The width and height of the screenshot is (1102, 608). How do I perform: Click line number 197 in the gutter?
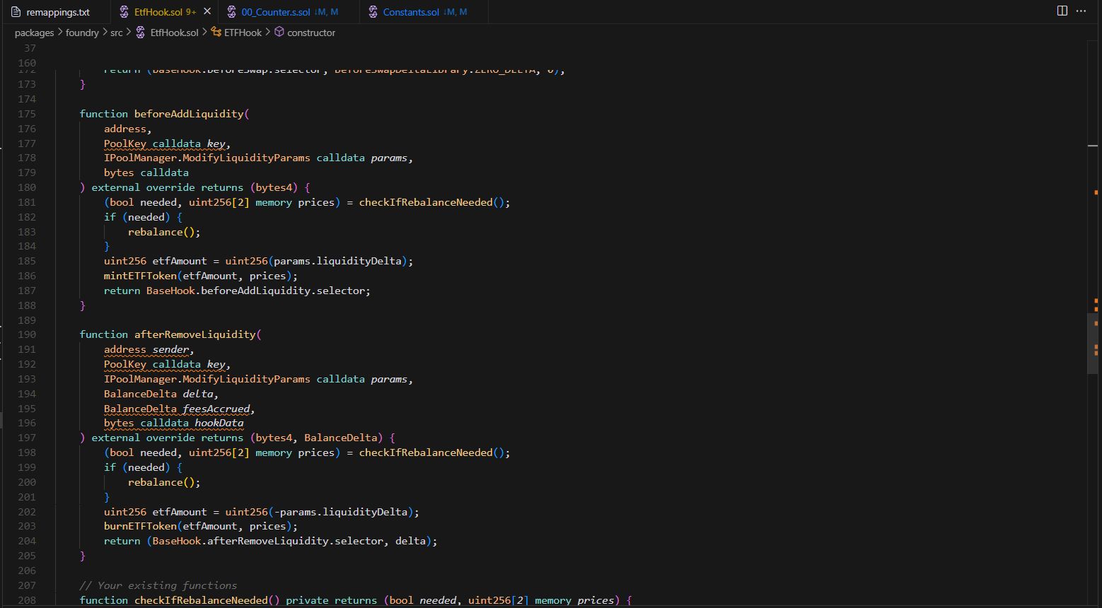click(x=27, y=438)
